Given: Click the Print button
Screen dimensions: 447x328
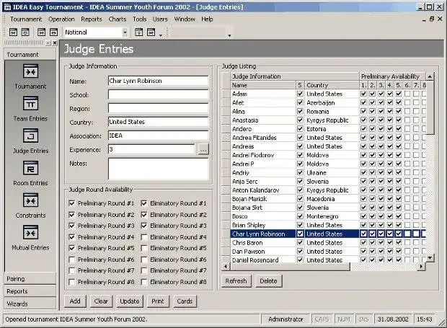Looking at the screenshot, I should (158, 301).
